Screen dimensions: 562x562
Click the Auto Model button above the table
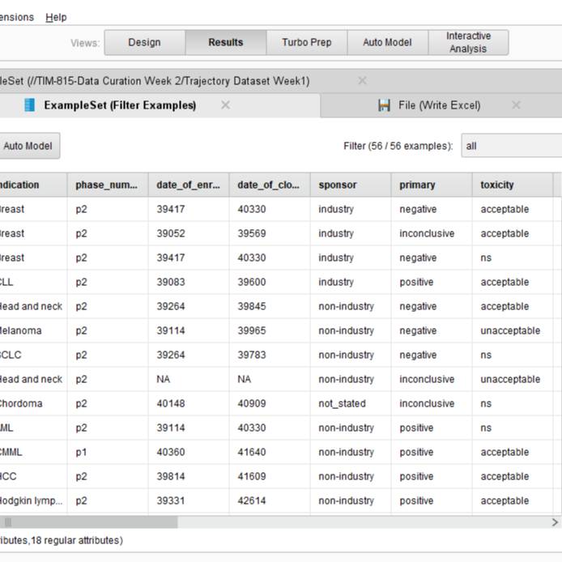28,146
